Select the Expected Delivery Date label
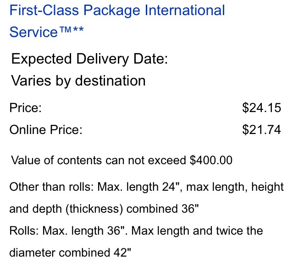 pyautogui.click(x=90, y=59)
